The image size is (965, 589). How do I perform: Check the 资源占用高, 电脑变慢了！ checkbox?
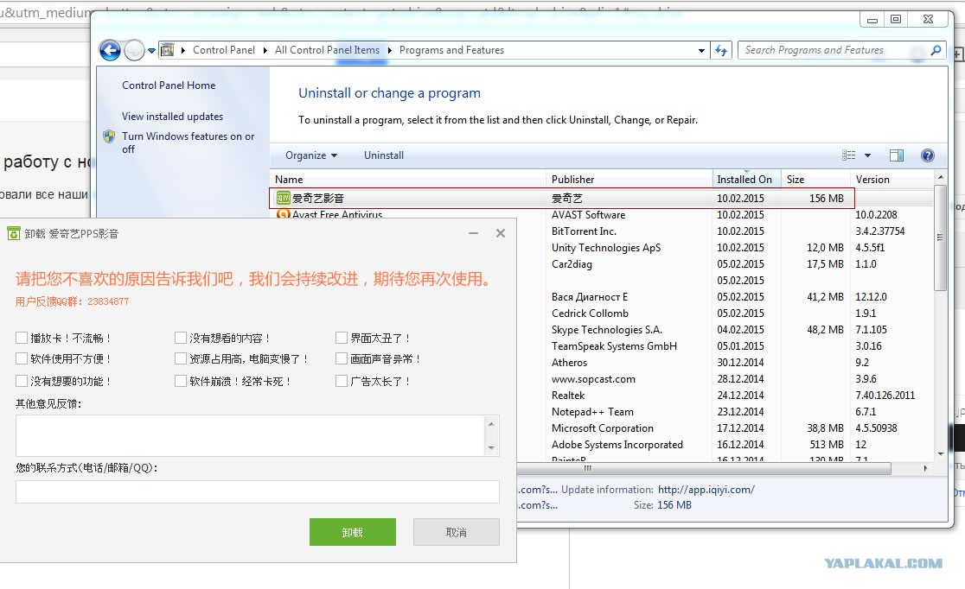pyautogui.click(x=181, y=358)
